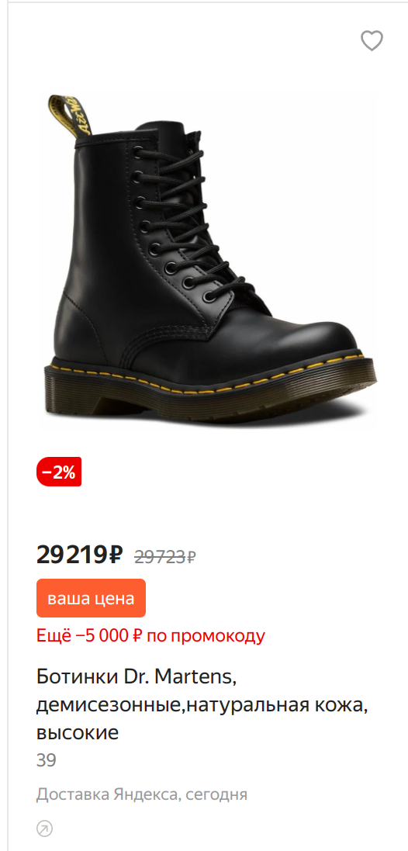
Task: Open the "Ботинки Dr. Martens" title link
Action: point(136,676)
